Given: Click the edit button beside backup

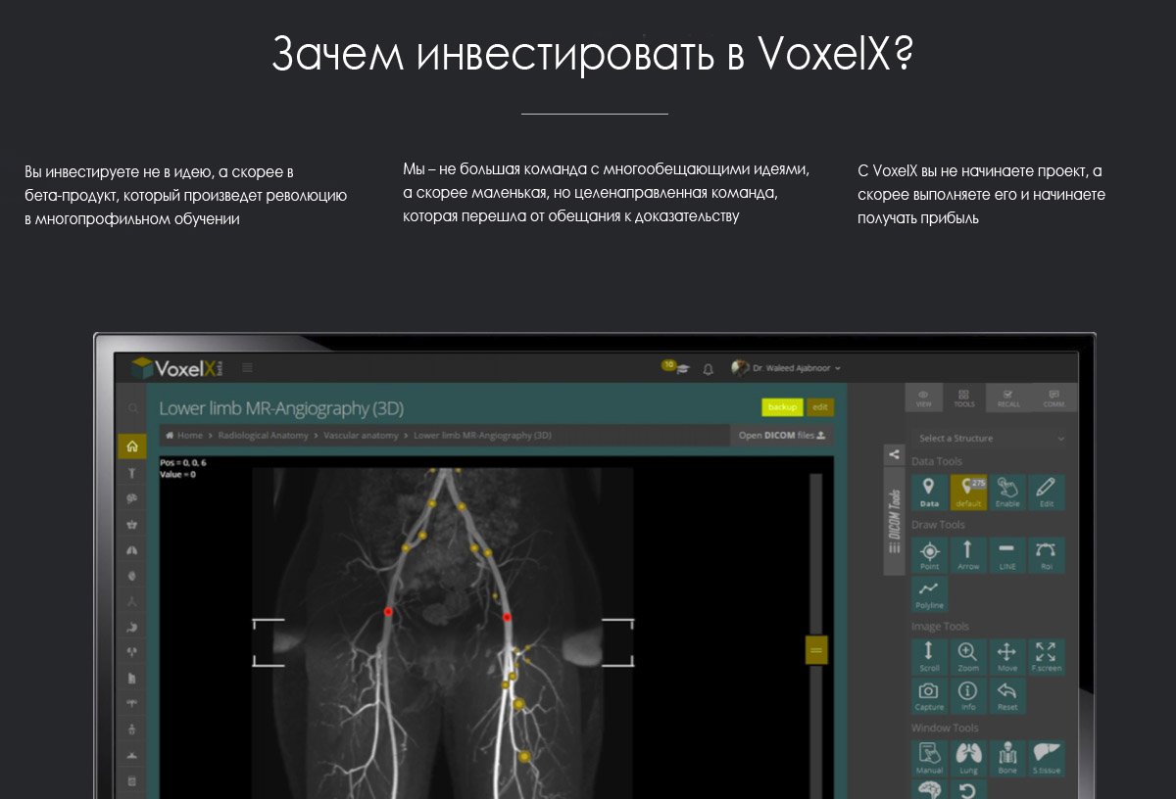Looking at the screenshot, I should (820, 407).
